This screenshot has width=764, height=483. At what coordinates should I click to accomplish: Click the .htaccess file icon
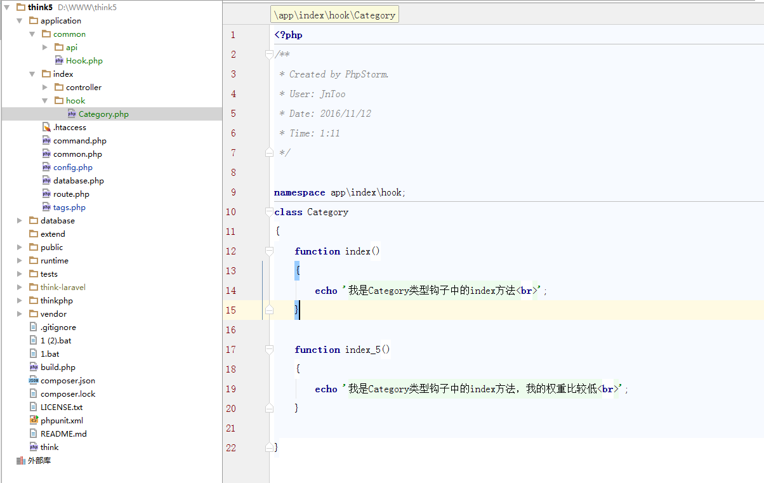point(46,127)
